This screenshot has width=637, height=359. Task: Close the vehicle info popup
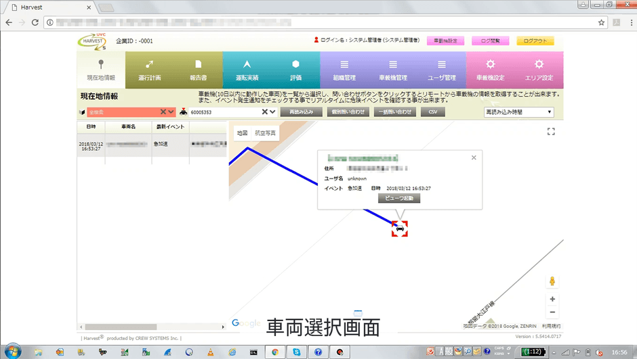pyautogui.click(x=474, y=158)
